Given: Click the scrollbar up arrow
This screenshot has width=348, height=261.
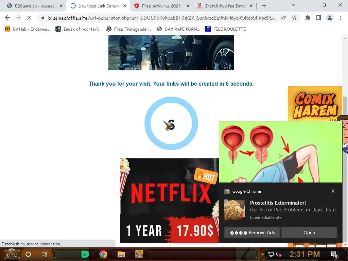Looking at the screenshot, I should point(345,38).
